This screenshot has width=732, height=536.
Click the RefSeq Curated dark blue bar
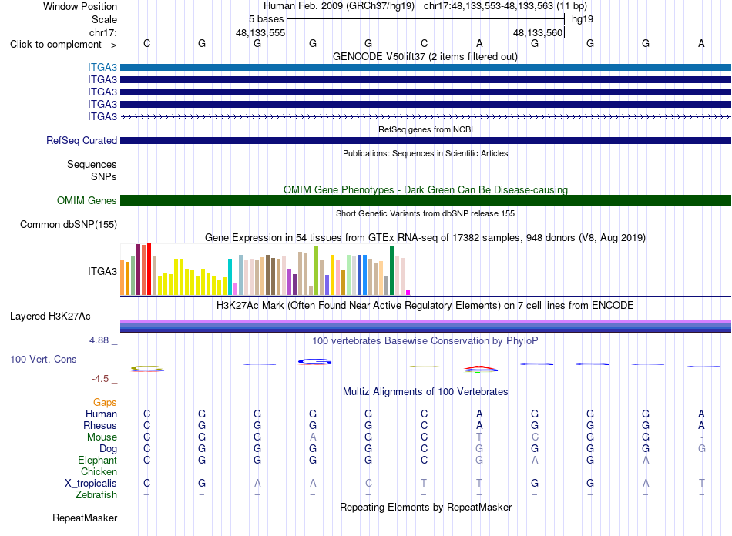point(425,140)
